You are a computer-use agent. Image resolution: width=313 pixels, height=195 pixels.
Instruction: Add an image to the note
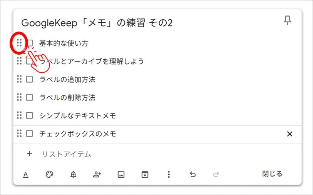coord(121,175)
